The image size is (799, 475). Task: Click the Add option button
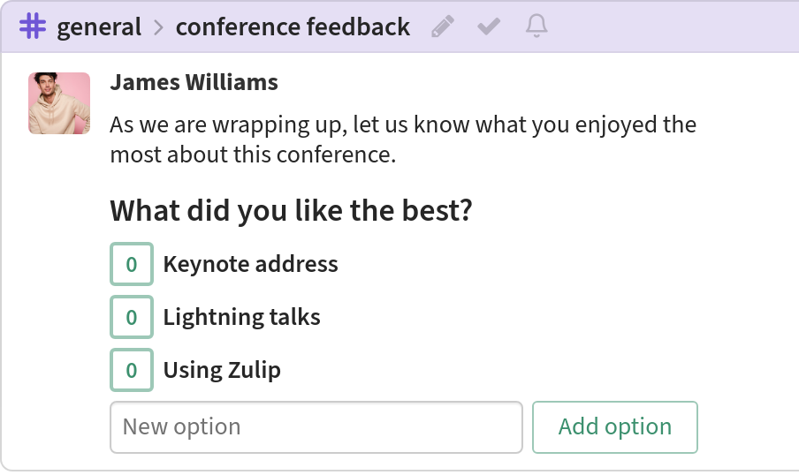coord(615,427)
